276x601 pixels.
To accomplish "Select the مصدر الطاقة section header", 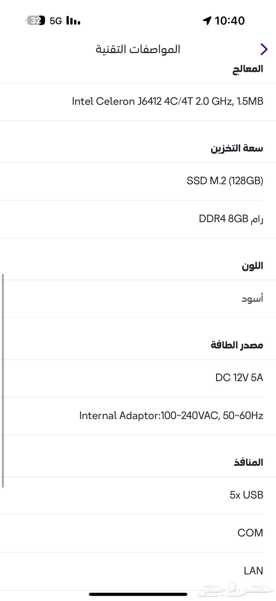I will (x=238, y=345).
